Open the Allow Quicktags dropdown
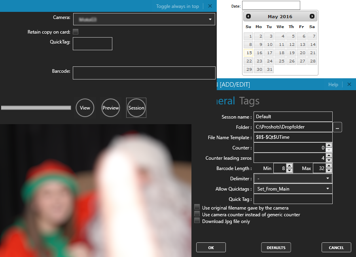This screenshot has height=257, width=356. pyautogui.click(x=293, y=189)
